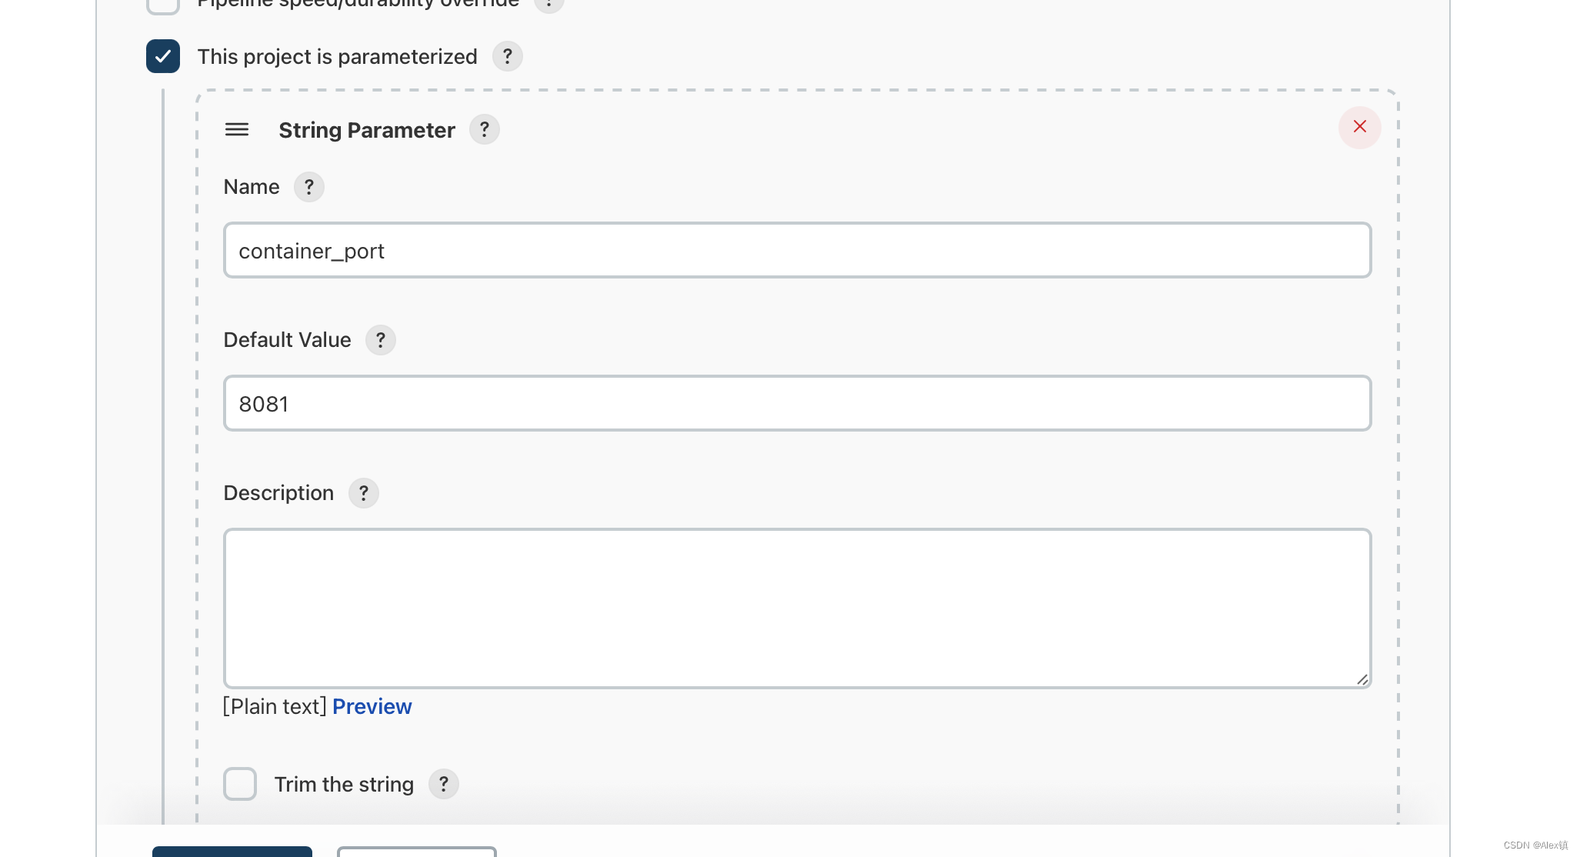Click the 'Trim the string' label
This screenshot has height=857, width=1580.
click(344, 785)
